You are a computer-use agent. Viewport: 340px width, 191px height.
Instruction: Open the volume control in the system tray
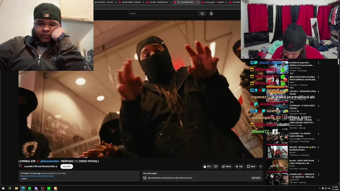[x=329, y=188]
